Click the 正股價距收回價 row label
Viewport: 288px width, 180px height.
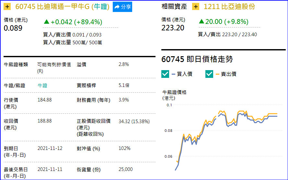pyautogui.click(x=94, y=128)
